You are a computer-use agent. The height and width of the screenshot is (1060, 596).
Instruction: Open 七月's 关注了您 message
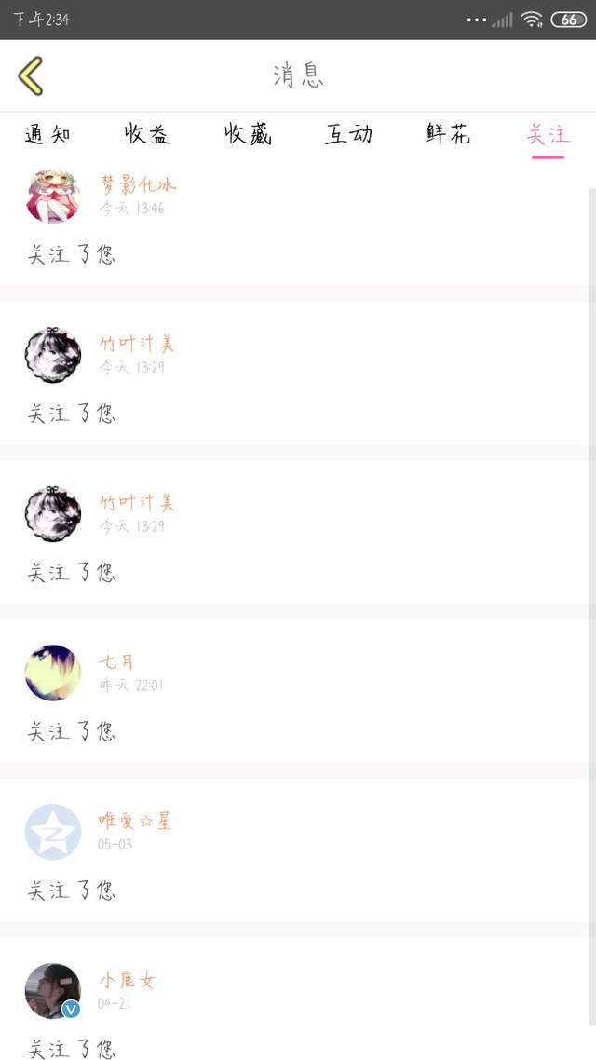point(72,731)
